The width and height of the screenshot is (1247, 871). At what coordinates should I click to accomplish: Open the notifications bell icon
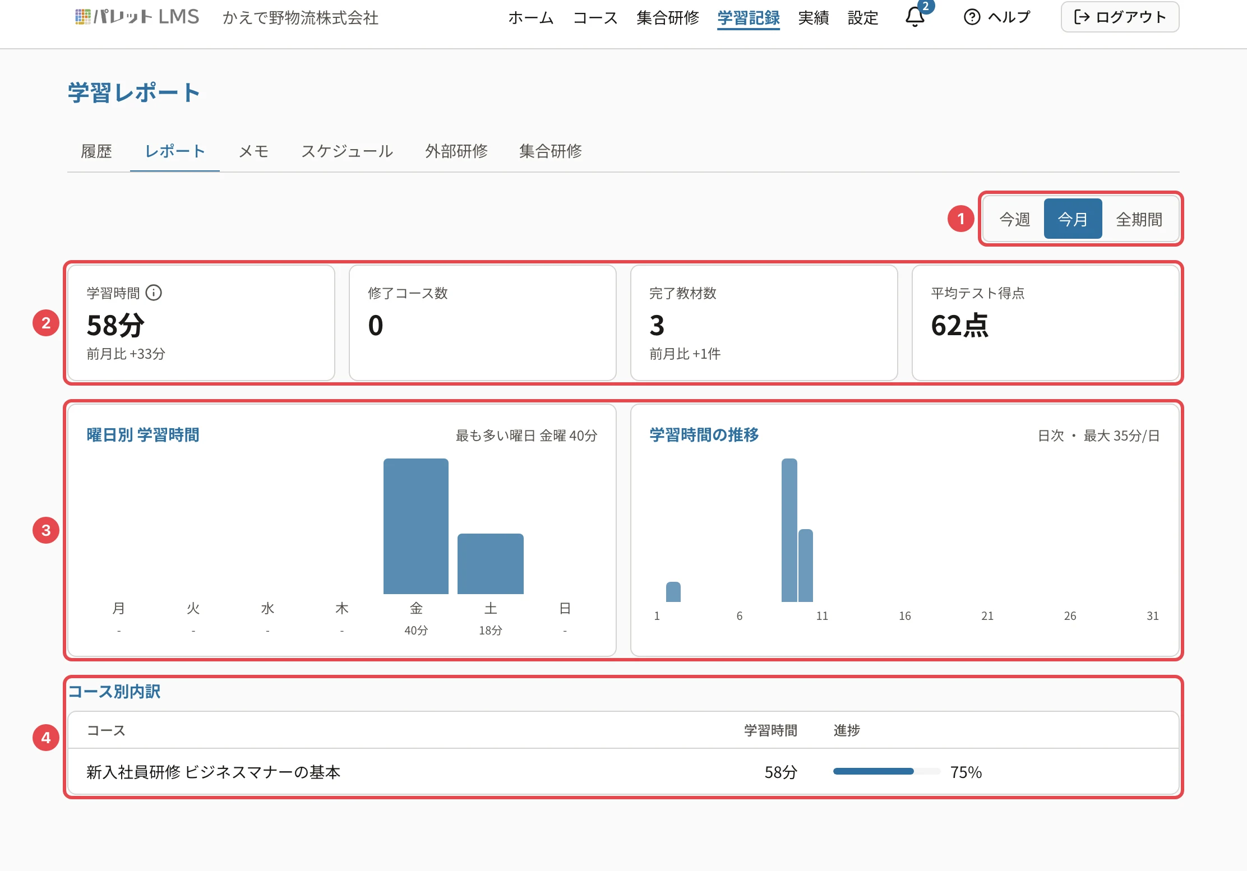point(915,17)
